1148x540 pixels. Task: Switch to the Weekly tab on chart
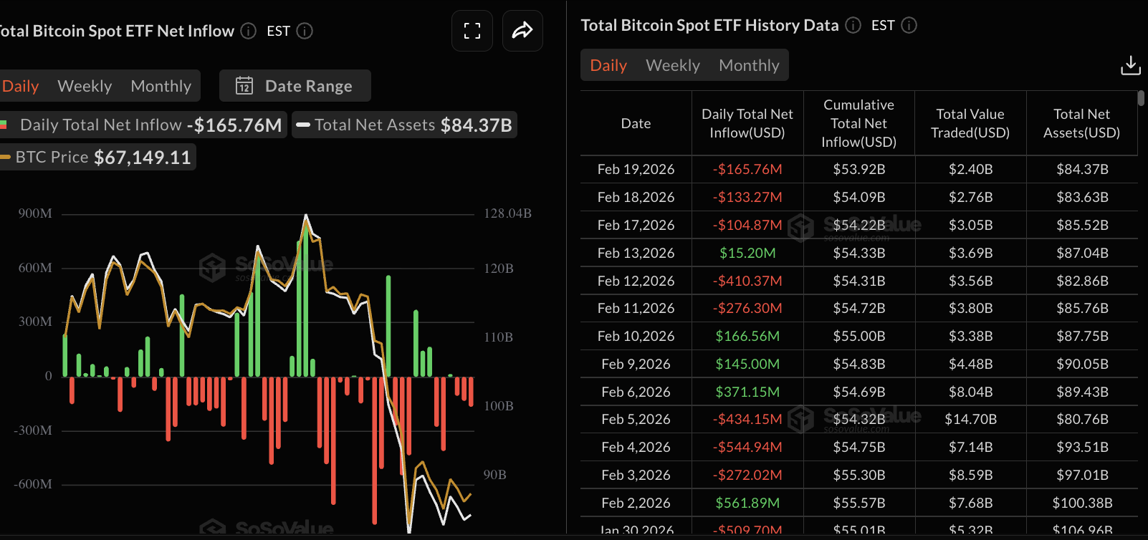84,85
